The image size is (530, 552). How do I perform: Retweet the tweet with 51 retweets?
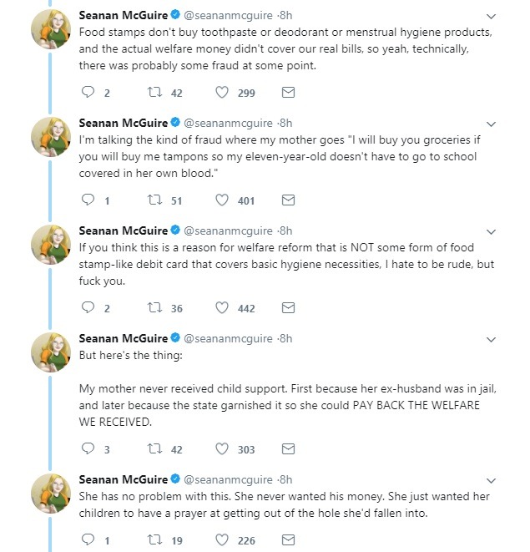(x=154, y=200)
